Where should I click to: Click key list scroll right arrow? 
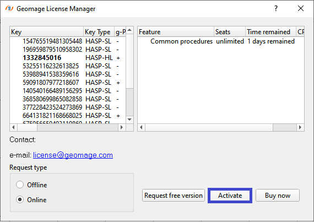(x=122, y=127)
